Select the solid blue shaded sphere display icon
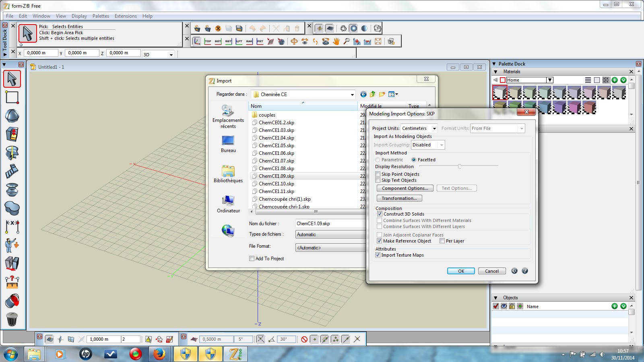 353,29
